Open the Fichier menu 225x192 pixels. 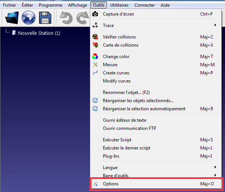(10, 5)
